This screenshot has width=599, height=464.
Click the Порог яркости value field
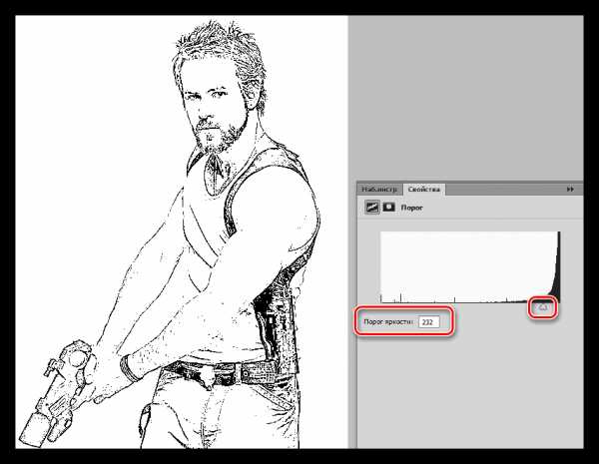[430, 322]
